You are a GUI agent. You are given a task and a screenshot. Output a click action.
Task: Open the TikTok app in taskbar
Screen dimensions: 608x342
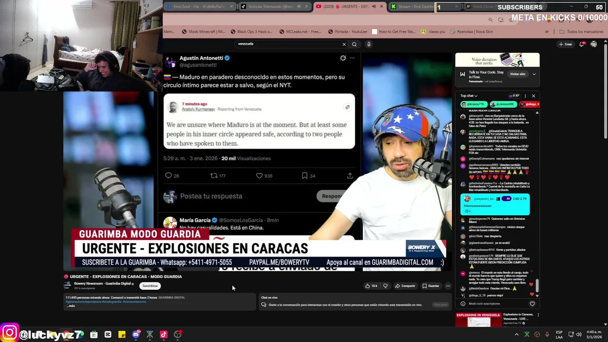(163, 334)
